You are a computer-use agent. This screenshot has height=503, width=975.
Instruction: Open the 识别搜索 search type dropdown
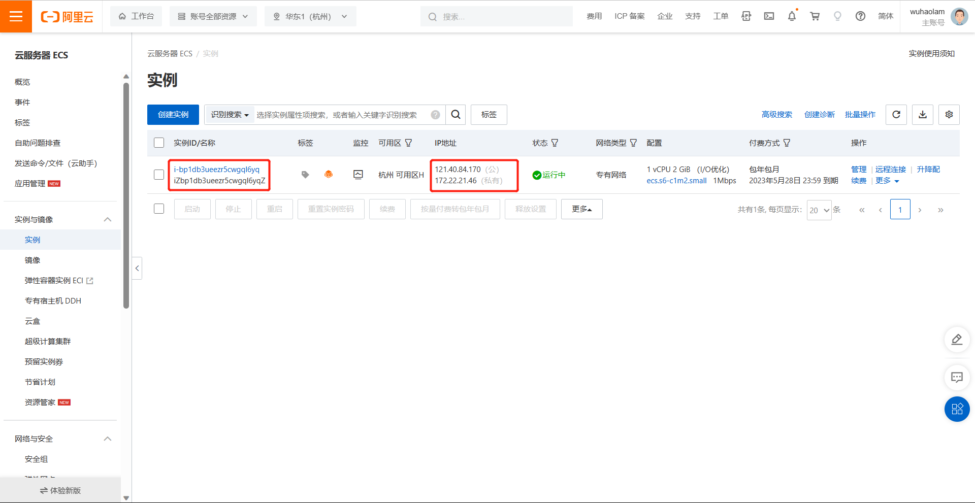230,115
